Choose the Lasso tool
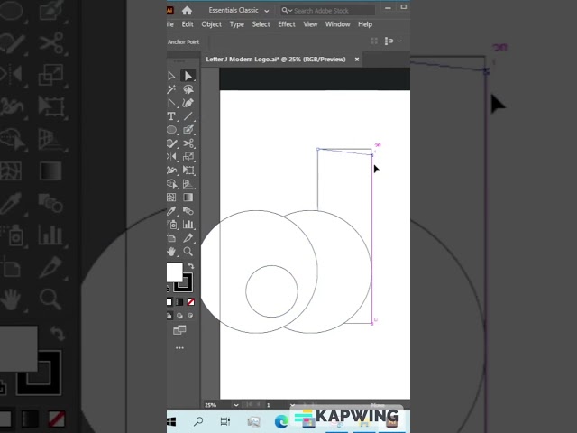The image size is (577, 433). coord(188,89)
